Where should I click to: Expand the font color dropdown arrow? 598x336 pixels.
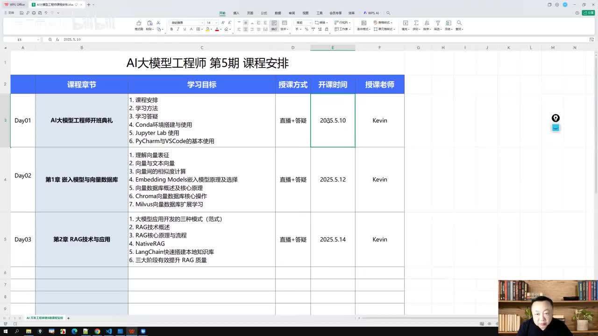[x=221, y=29]
